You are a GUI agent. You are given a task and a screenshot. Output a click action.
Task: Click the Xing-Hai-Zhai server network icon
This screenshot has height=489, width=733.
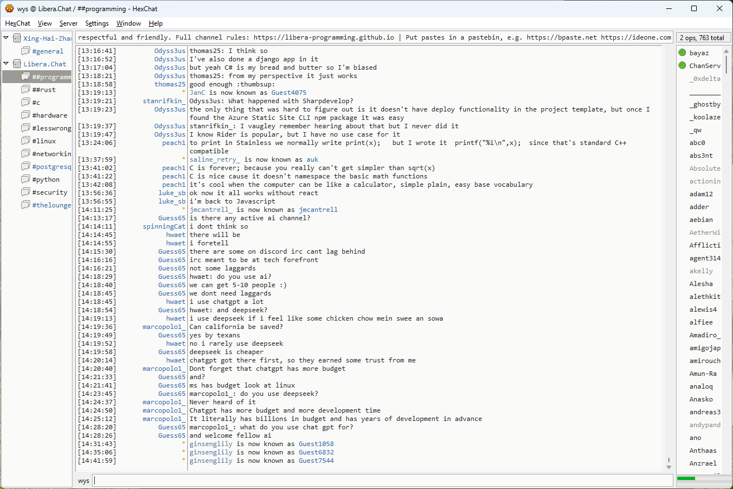click(x=17, y=38)
